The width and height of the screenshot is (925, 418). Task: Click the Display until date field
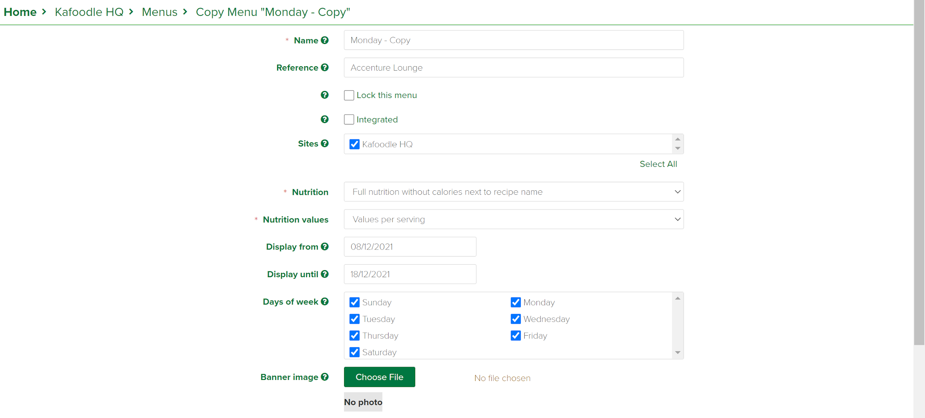click(410, 274)
